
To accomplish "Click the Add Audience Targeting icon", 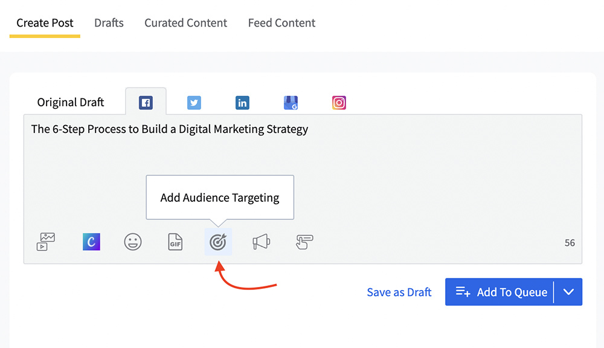I will pos(218,242).
